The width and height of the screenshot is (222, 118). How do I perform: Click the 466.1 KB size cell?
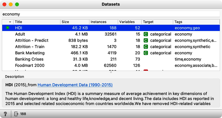79,53
